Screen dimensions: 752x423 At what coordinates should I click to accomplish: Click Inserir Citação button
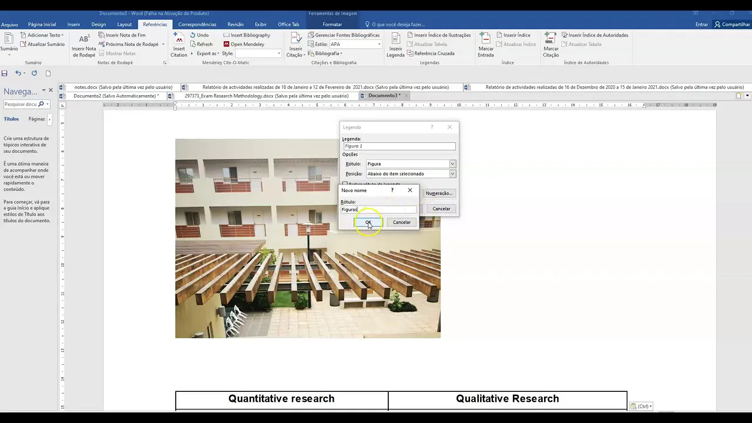click(x=296, y=45)
